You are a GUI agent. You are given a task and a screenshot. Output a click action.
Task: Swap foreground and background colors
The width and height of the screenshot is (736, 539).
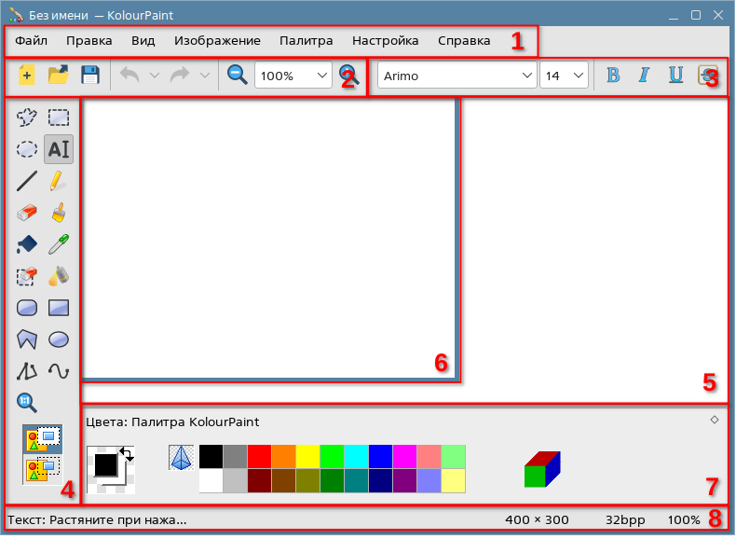pyautogui.click(x=127, y=454)
